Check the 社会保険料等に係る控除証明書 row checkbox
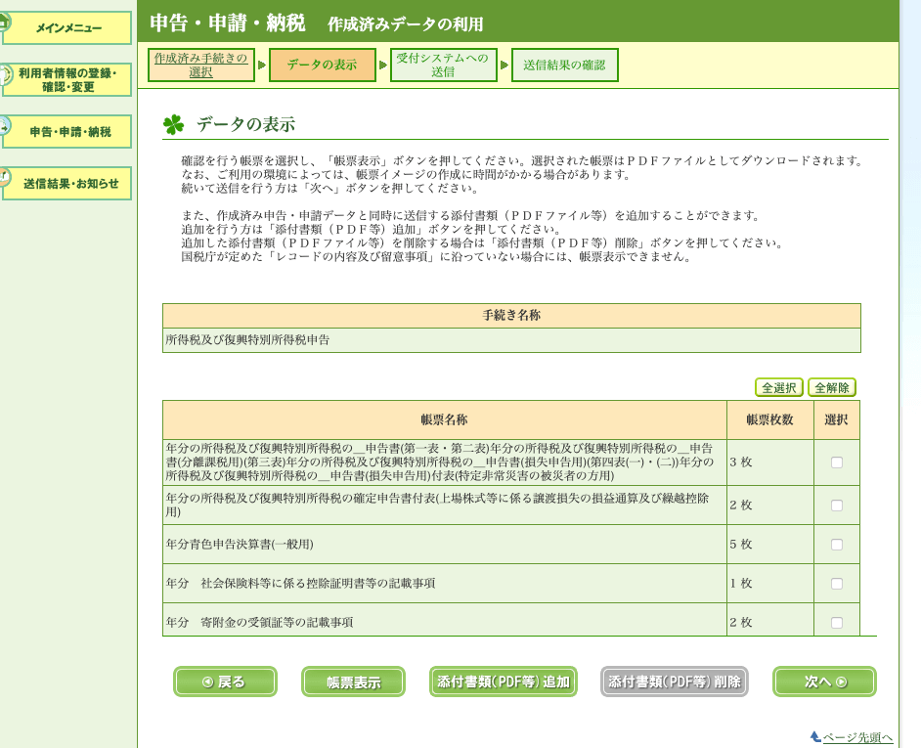 pyautogui.click(x=837, y=584)
